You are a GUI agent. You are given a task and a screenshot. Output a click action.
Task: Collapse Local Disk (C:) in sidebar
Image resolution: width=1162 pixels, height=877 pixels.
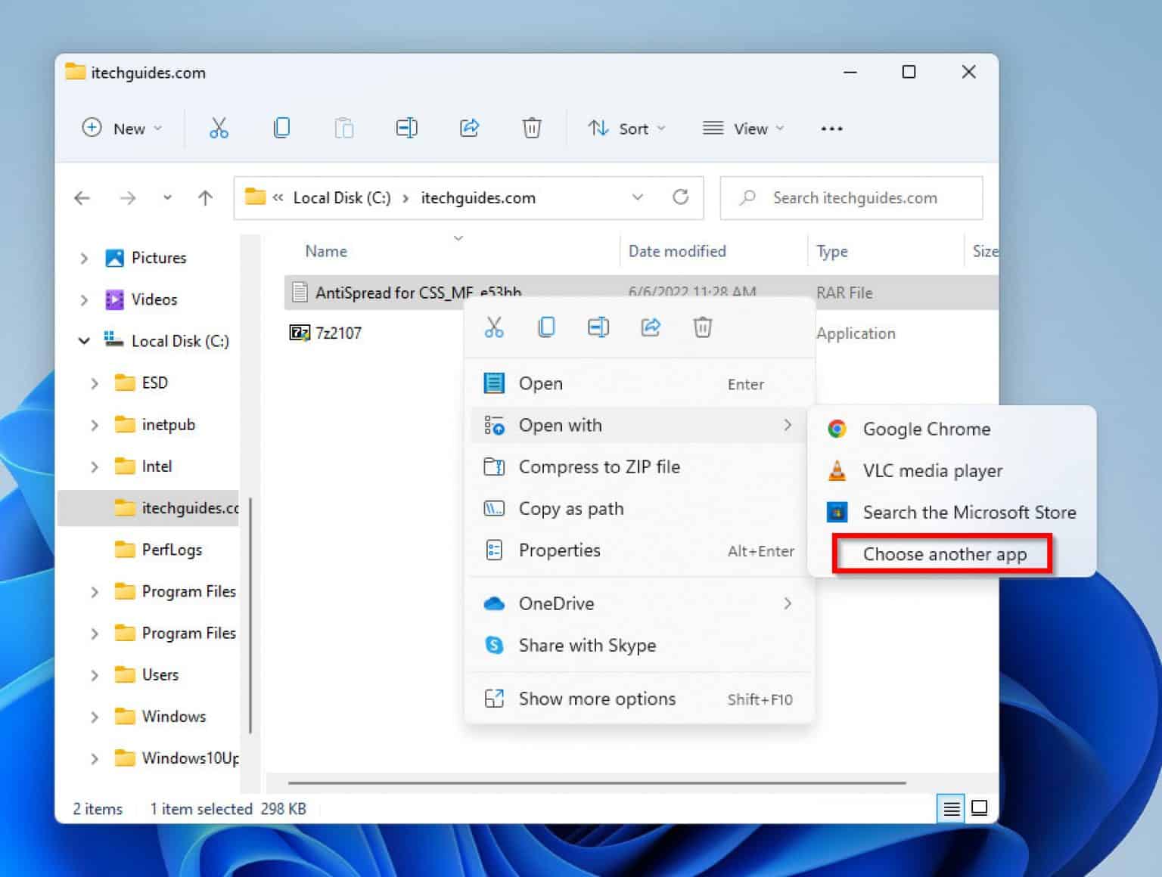pos(84,340)
